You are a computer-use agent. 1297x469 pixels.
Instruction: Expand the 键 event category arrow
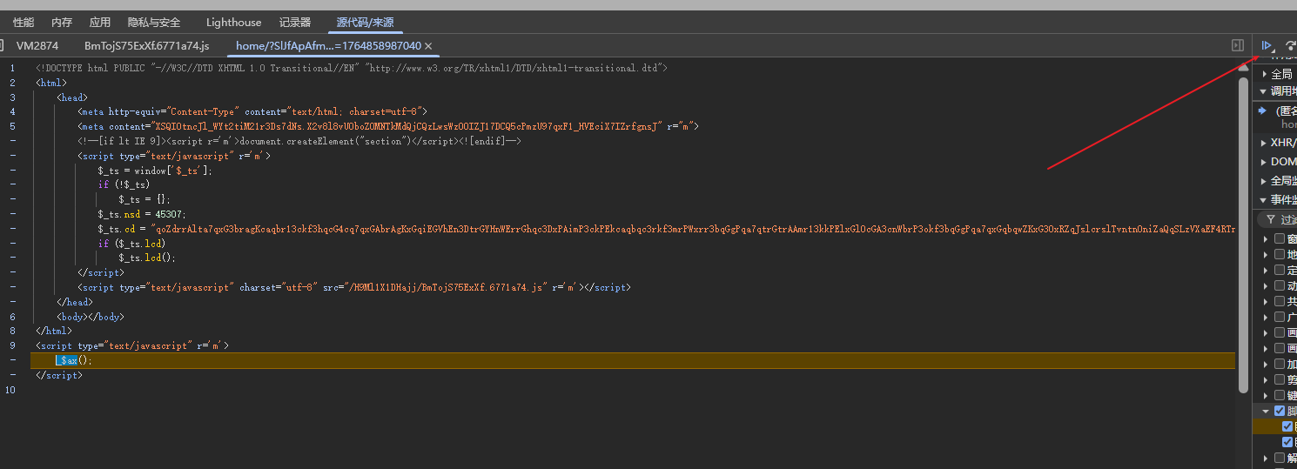(1266, 395)
